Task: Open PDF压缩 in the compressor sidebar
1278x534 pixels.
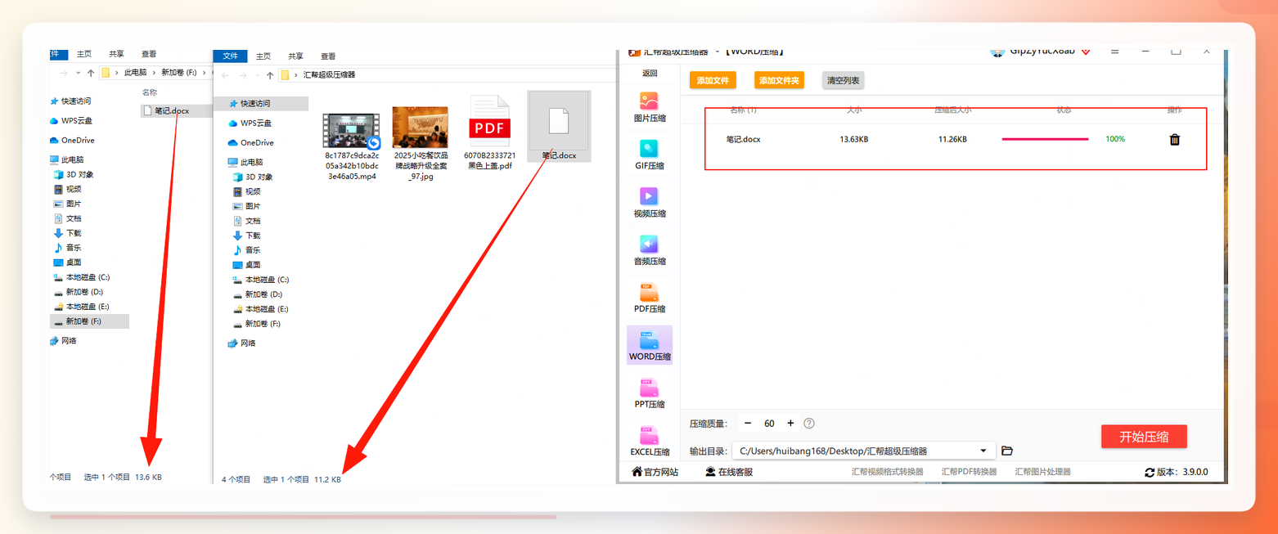Action: coord(650,297)
